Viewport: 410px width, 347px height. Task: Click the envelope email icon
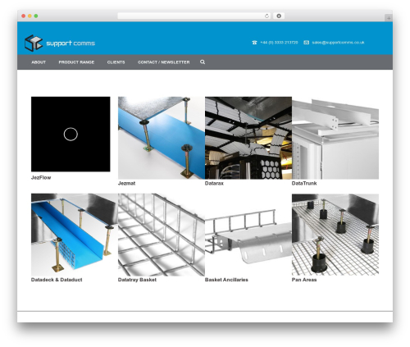click(307, 43)
